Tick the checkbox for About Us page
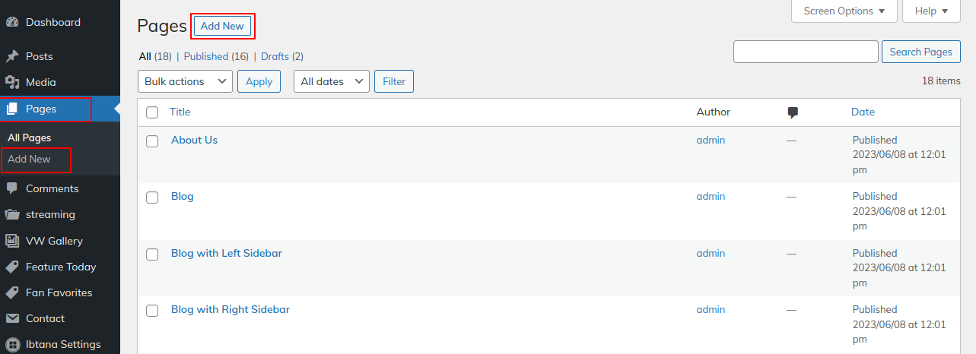 tap(152, 141)
